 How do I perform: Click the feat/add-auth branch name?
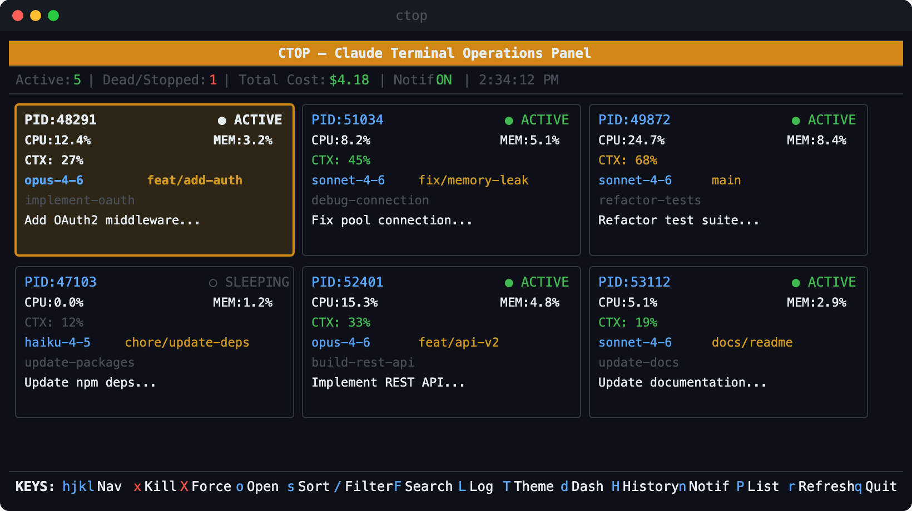coord(195,181)
